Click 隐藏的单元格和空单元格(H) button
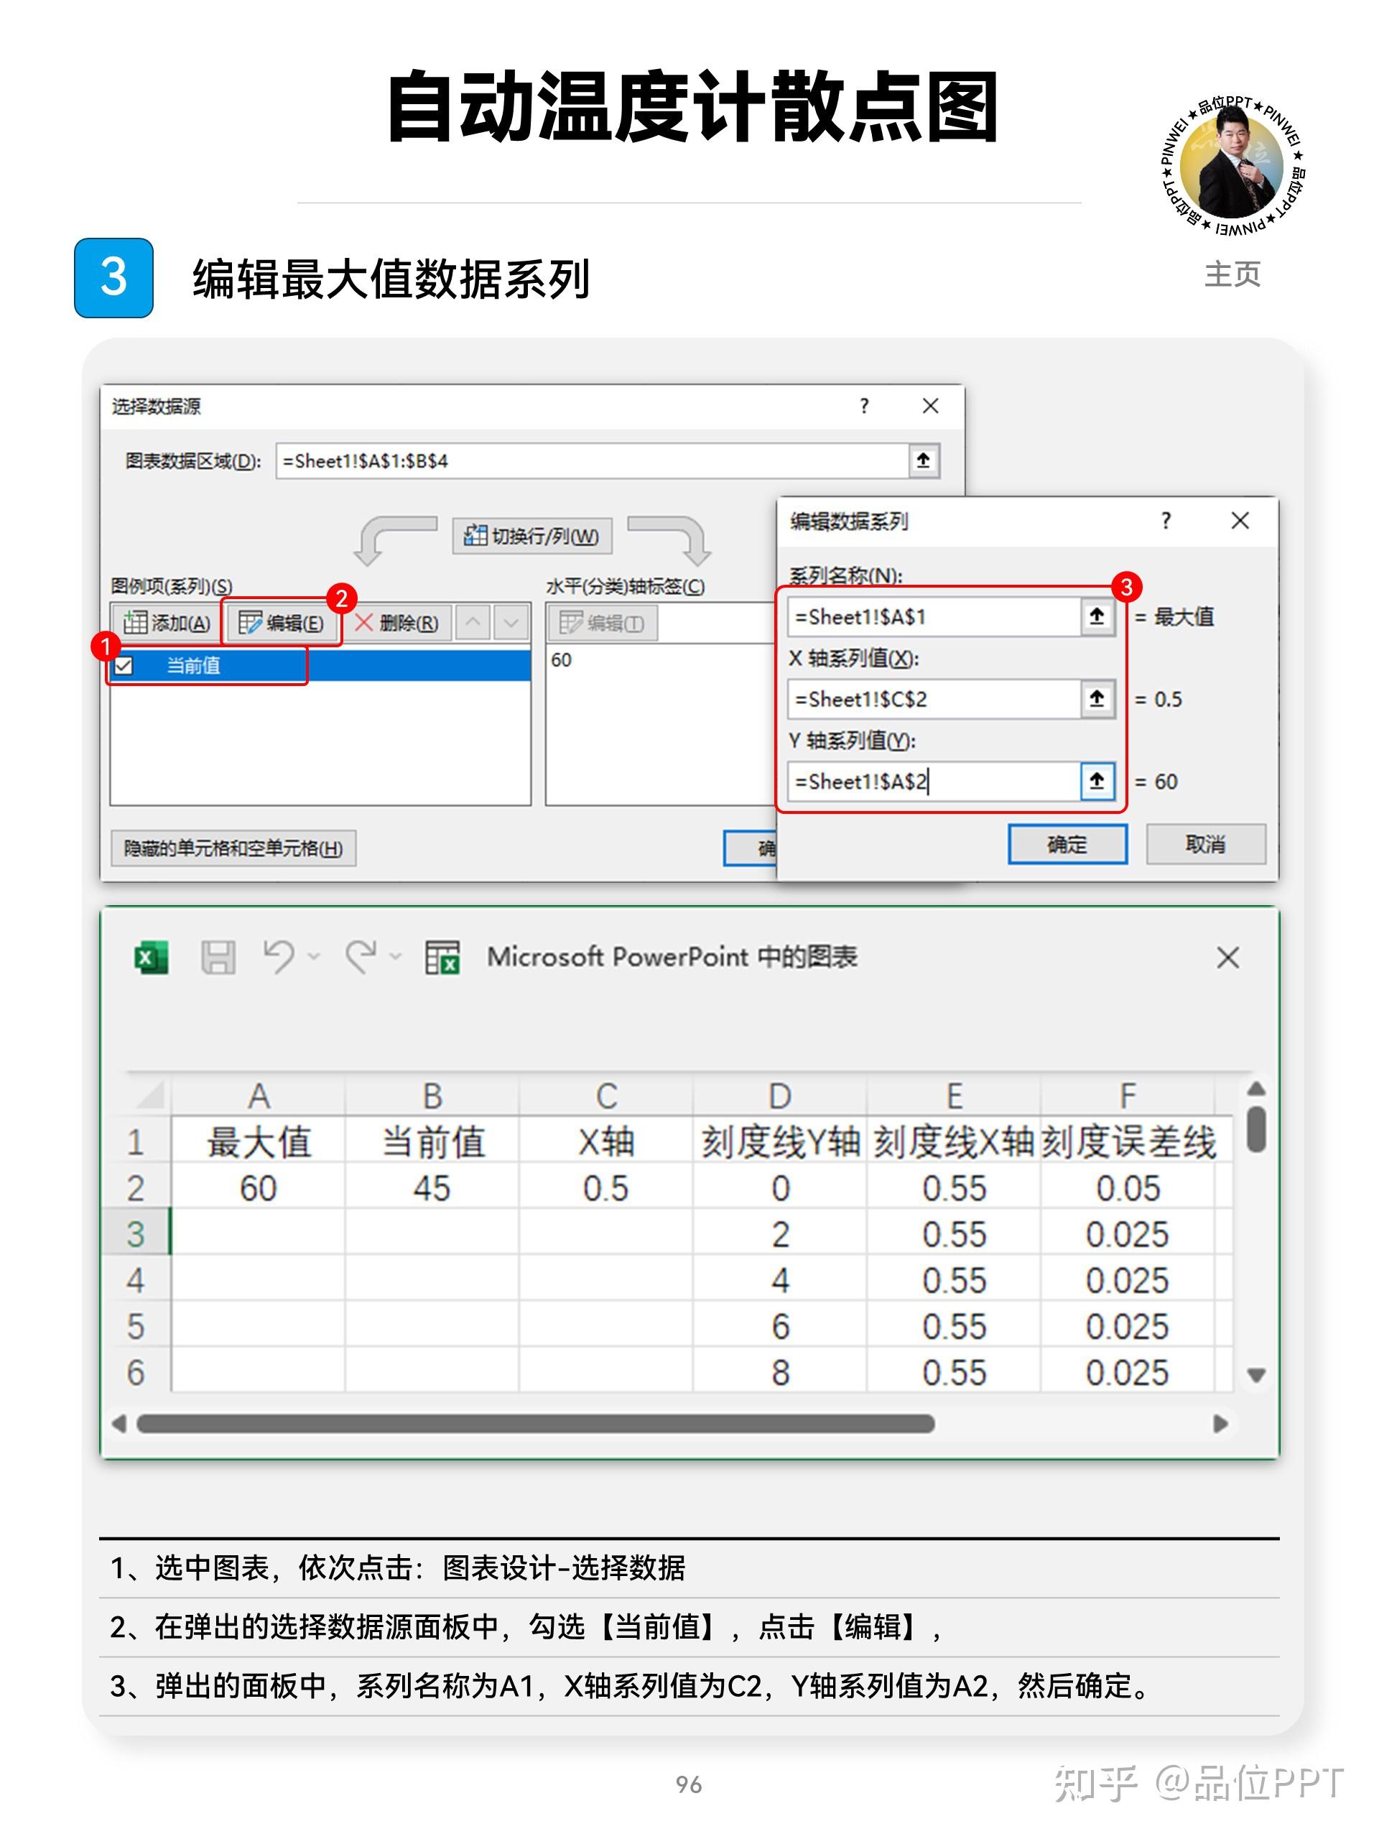The image size is (1379, 1839). point(233,848)
